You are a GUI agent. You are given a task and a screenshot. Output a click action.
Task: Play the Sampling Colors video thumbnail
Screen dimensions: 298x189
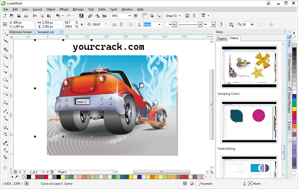tap(249, 67)
